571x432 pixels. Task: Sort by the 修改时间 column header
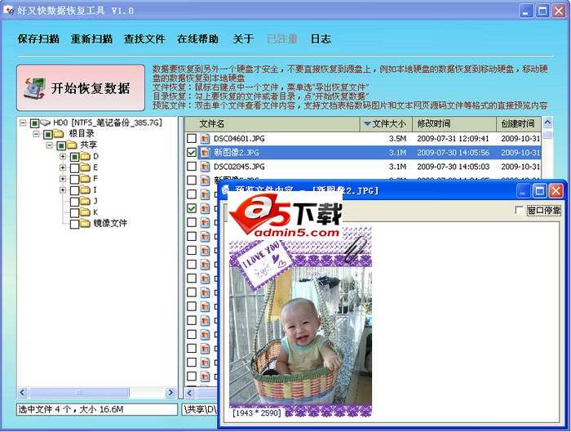[454, 124]
